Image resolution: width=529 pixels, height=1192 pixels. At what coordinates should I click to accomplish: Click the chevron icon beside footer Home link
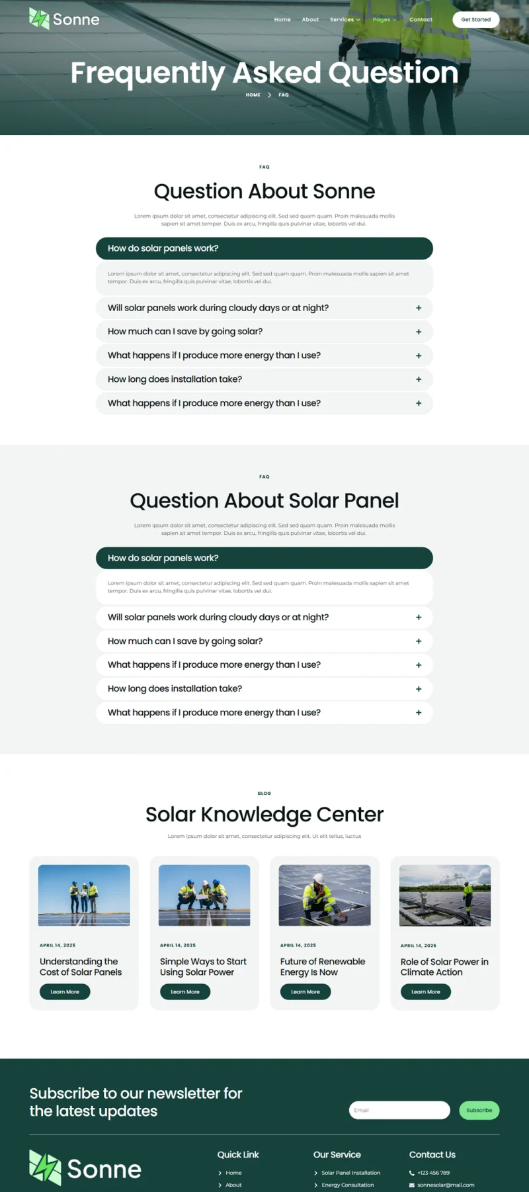tap(220, 1173)
